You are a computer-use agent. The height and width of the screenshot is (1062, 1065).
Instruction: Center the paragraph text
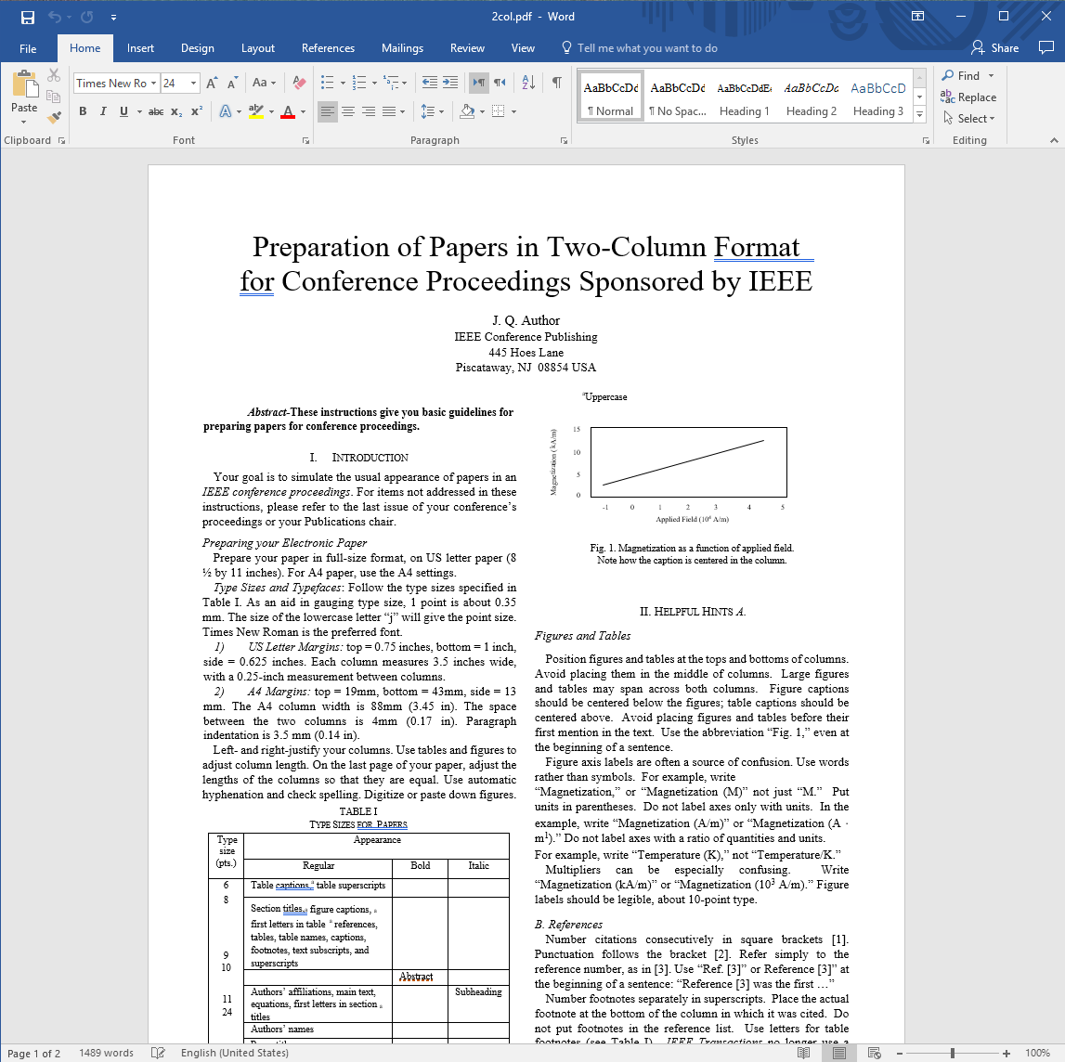348,111
